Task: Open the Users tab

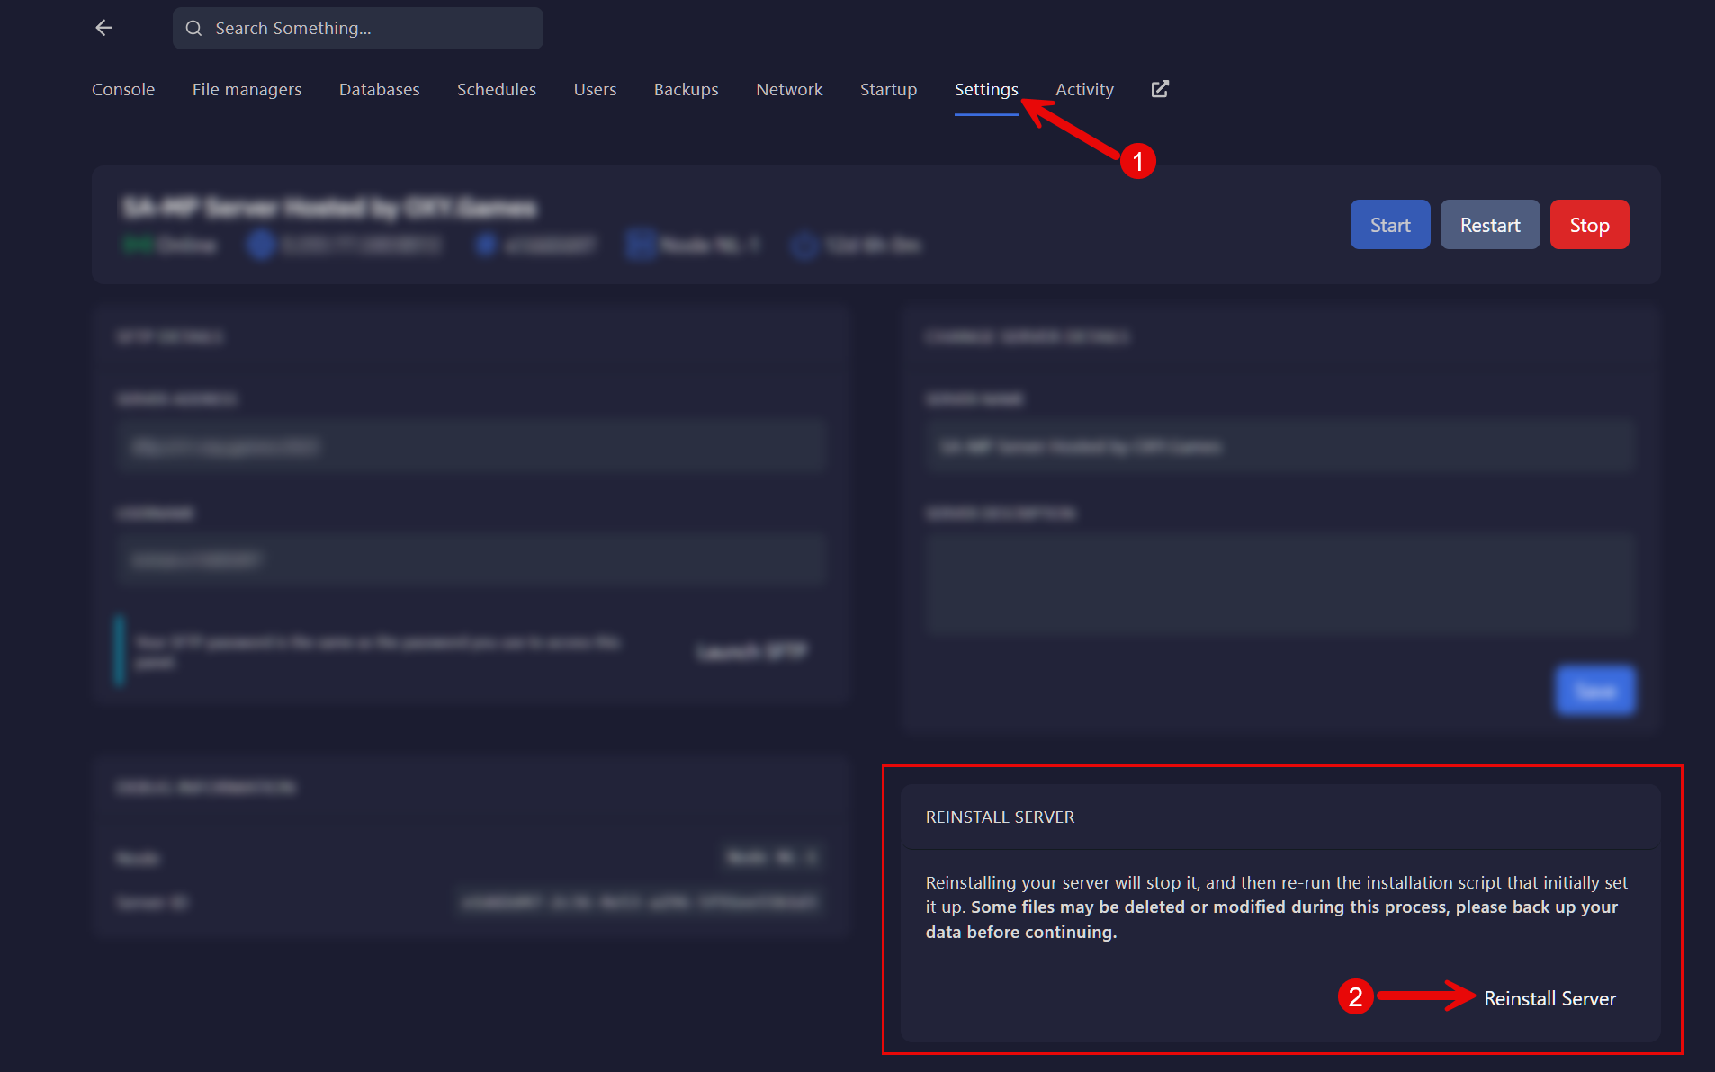Action: 595,90
